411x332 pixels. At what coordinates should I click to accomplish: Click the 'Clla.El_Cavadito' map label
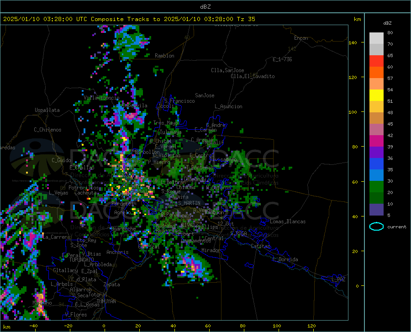[253, 76]
